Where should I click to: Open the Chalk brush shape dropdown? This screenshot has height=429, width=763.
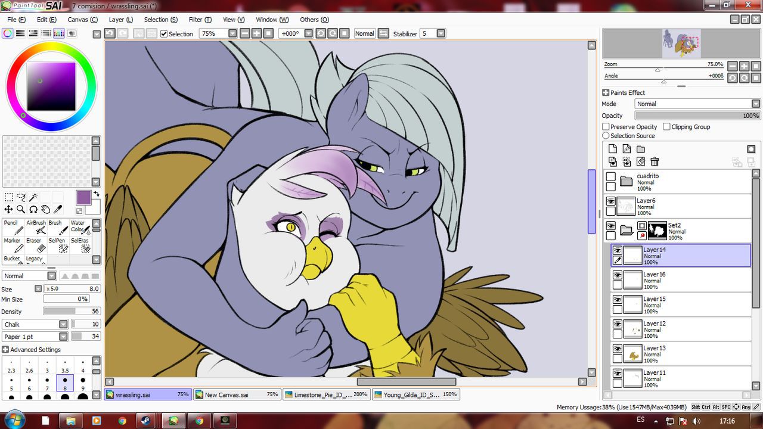coord(63,324)
